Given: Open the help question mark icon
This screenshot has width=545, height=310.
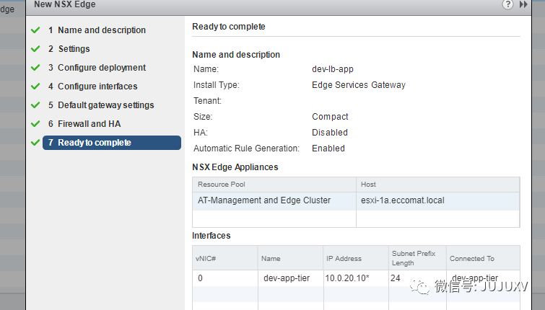Looking at the screenshot, I should [x=509, y=4].
